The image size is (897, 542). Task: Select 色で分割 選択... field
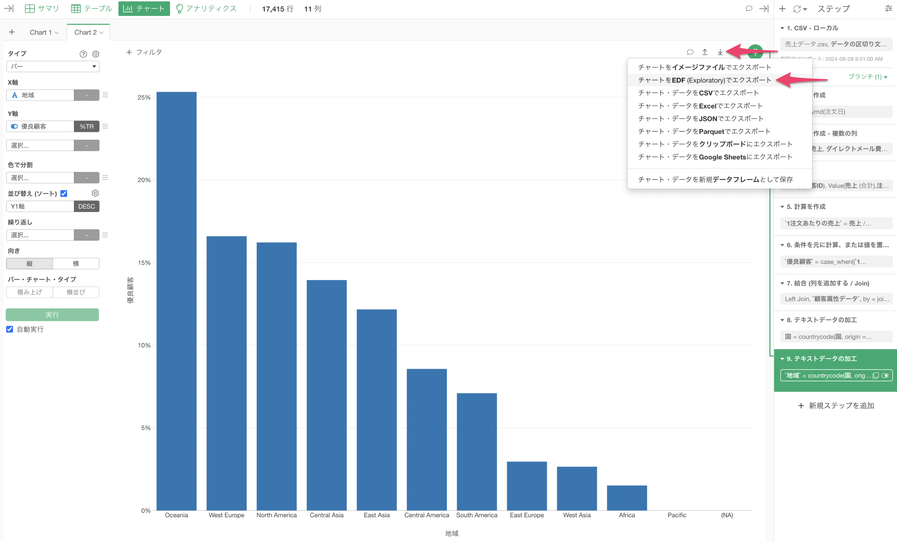pos(40,178)
